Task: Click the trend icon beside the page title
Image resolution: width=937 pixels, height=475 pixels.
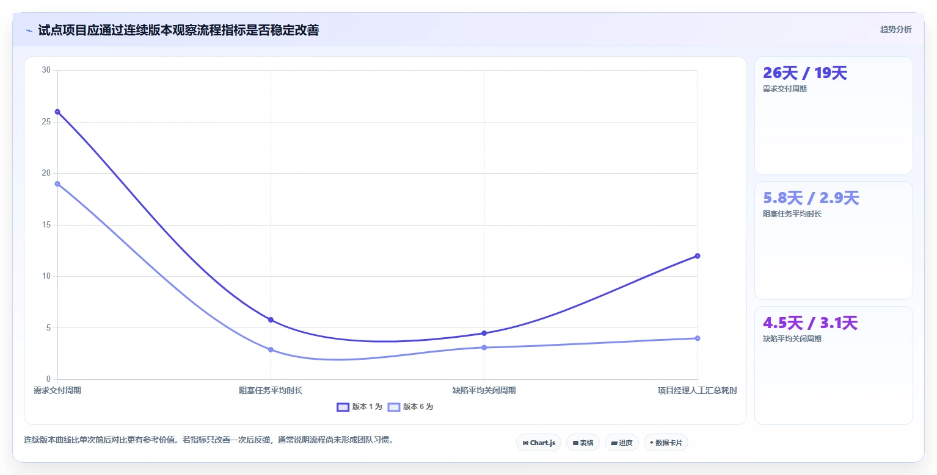Action: click(x=29, y=30)
